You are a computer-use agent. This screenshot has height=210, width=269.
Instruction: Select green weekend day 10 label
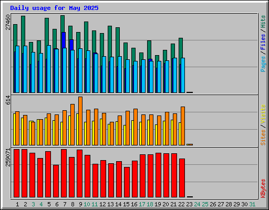(x=87, y=204)
